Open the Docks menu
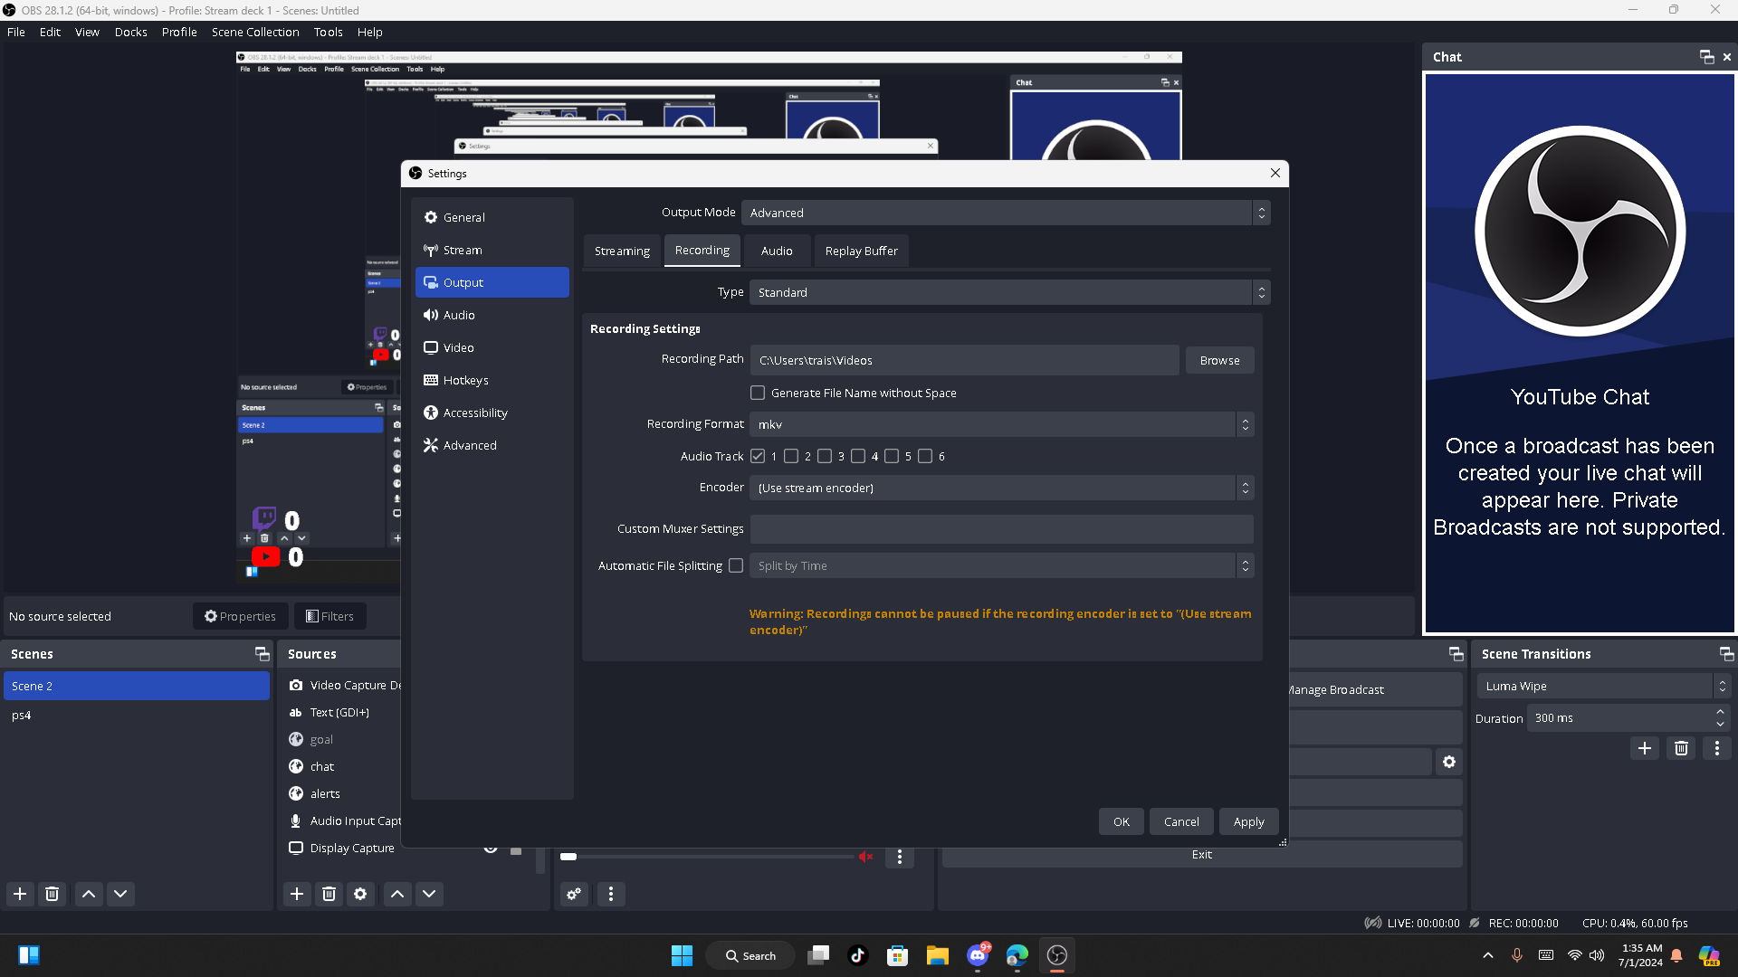The height and width of the screenshot is (977, 1738). pos(130,32)
